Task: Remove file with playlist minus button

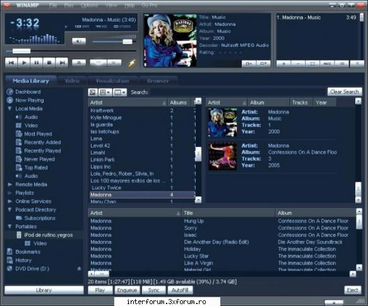Action: (298, 64)
